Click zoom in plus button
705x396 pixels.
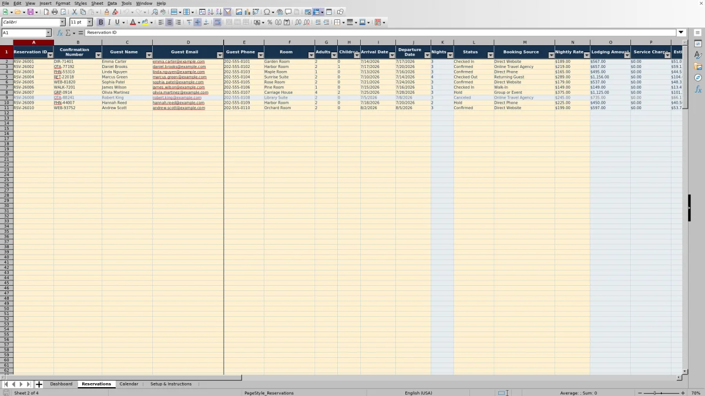point(683,393)
